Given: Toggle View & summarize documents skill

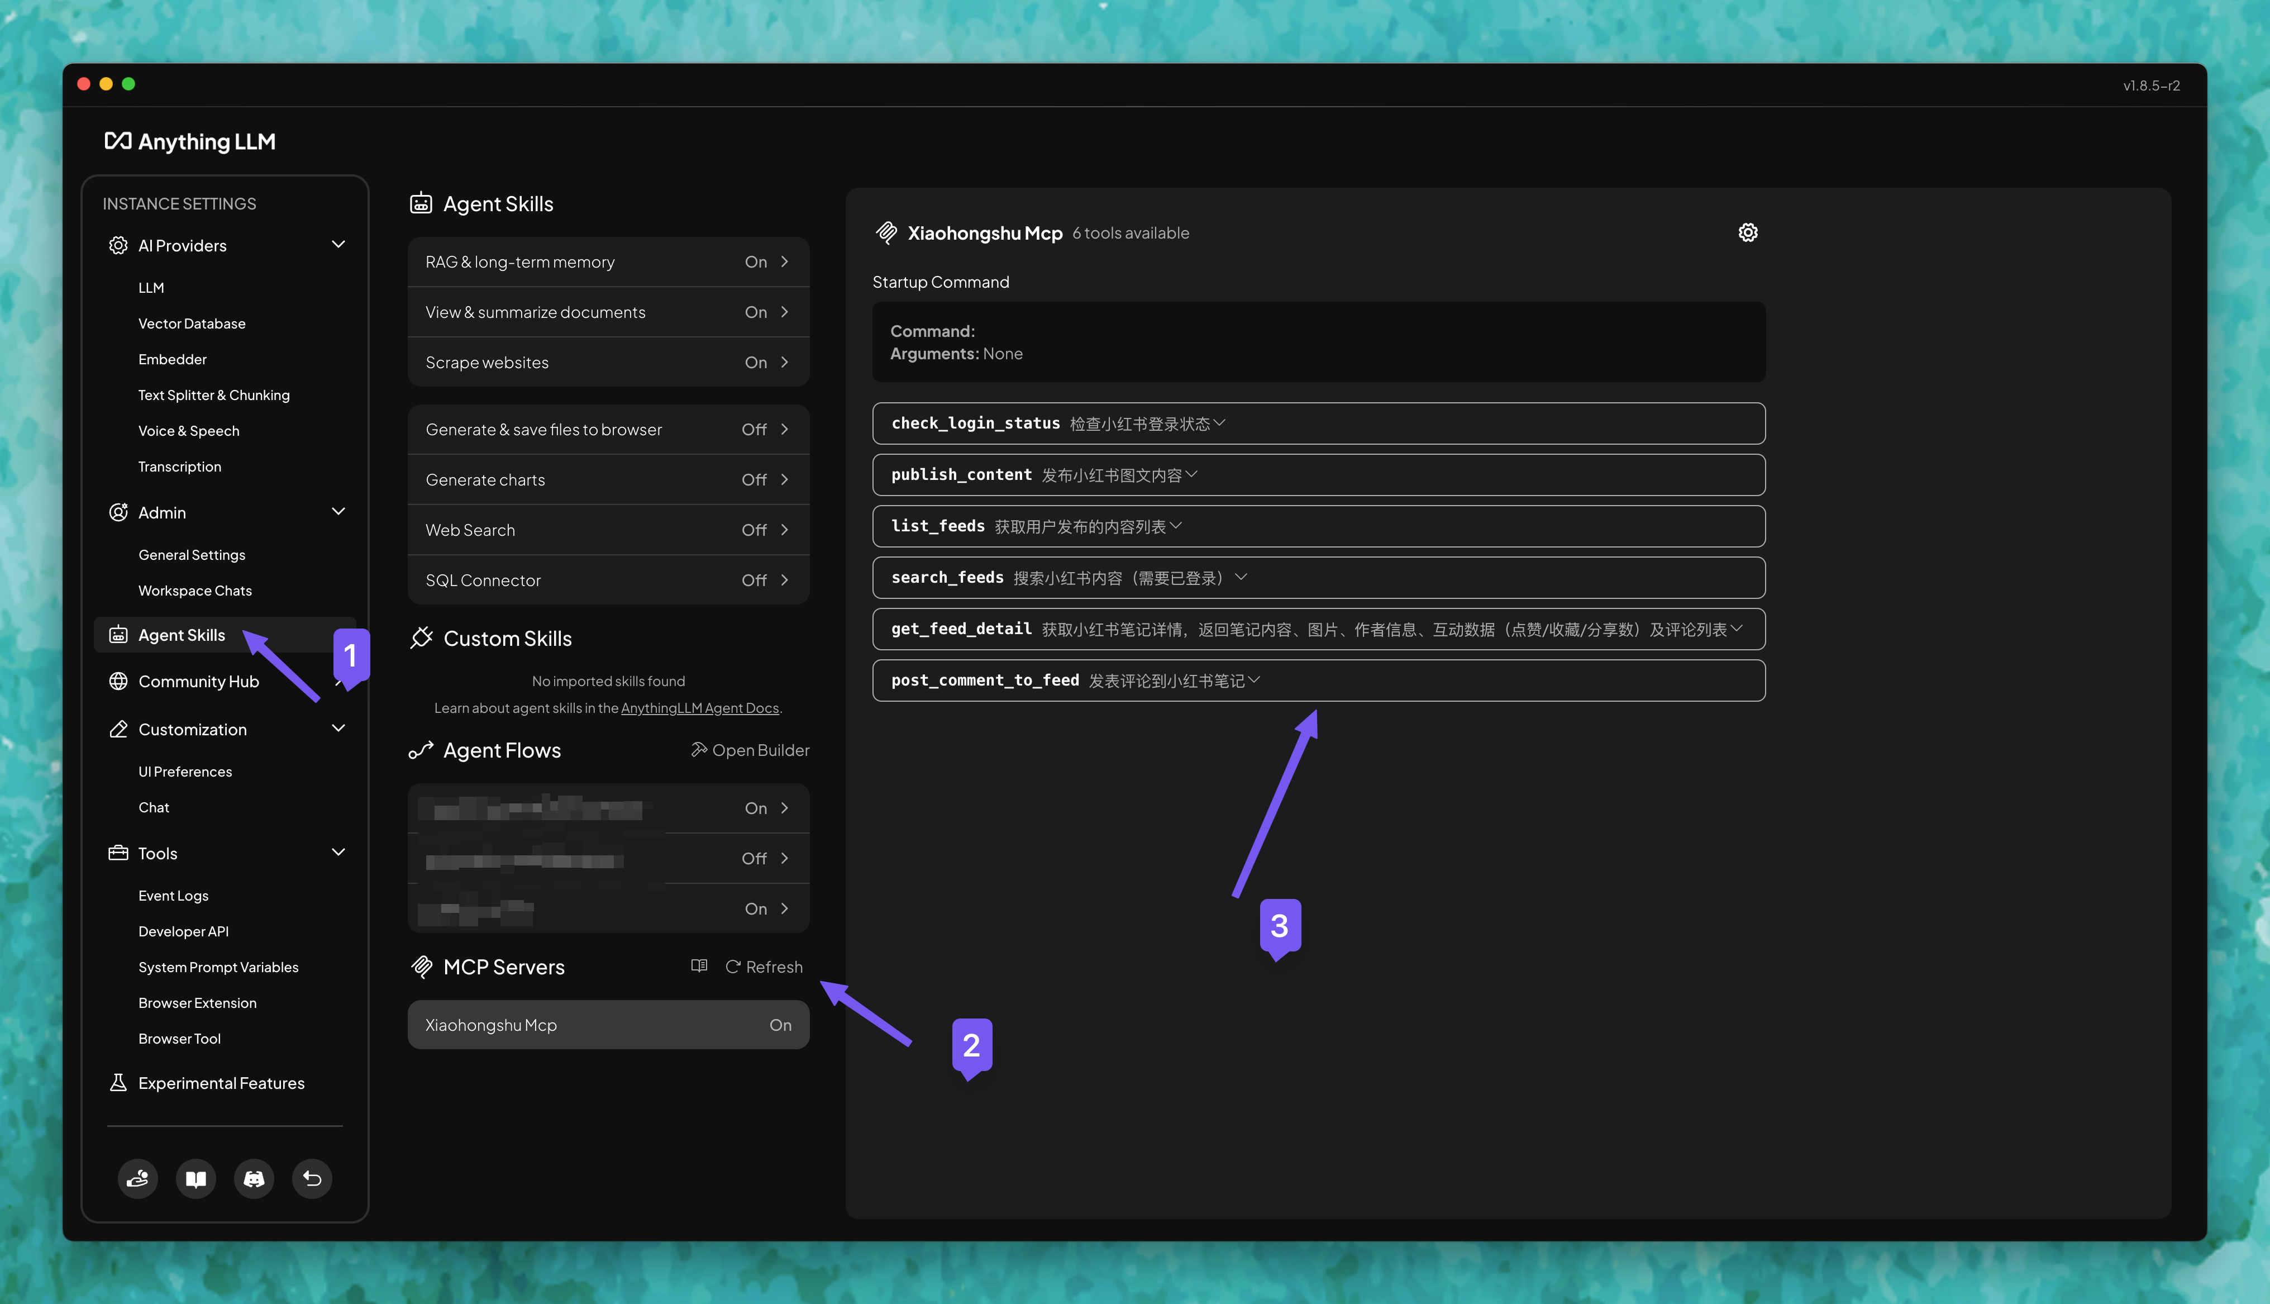Looking at the screenshot, I should [x=609, y=312].
